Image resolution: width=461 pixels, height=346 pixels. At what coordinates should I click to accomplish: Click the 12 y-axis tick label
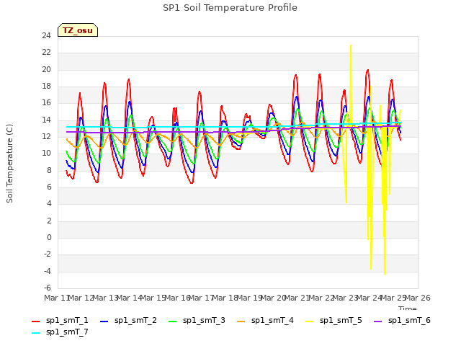point(46,136)
